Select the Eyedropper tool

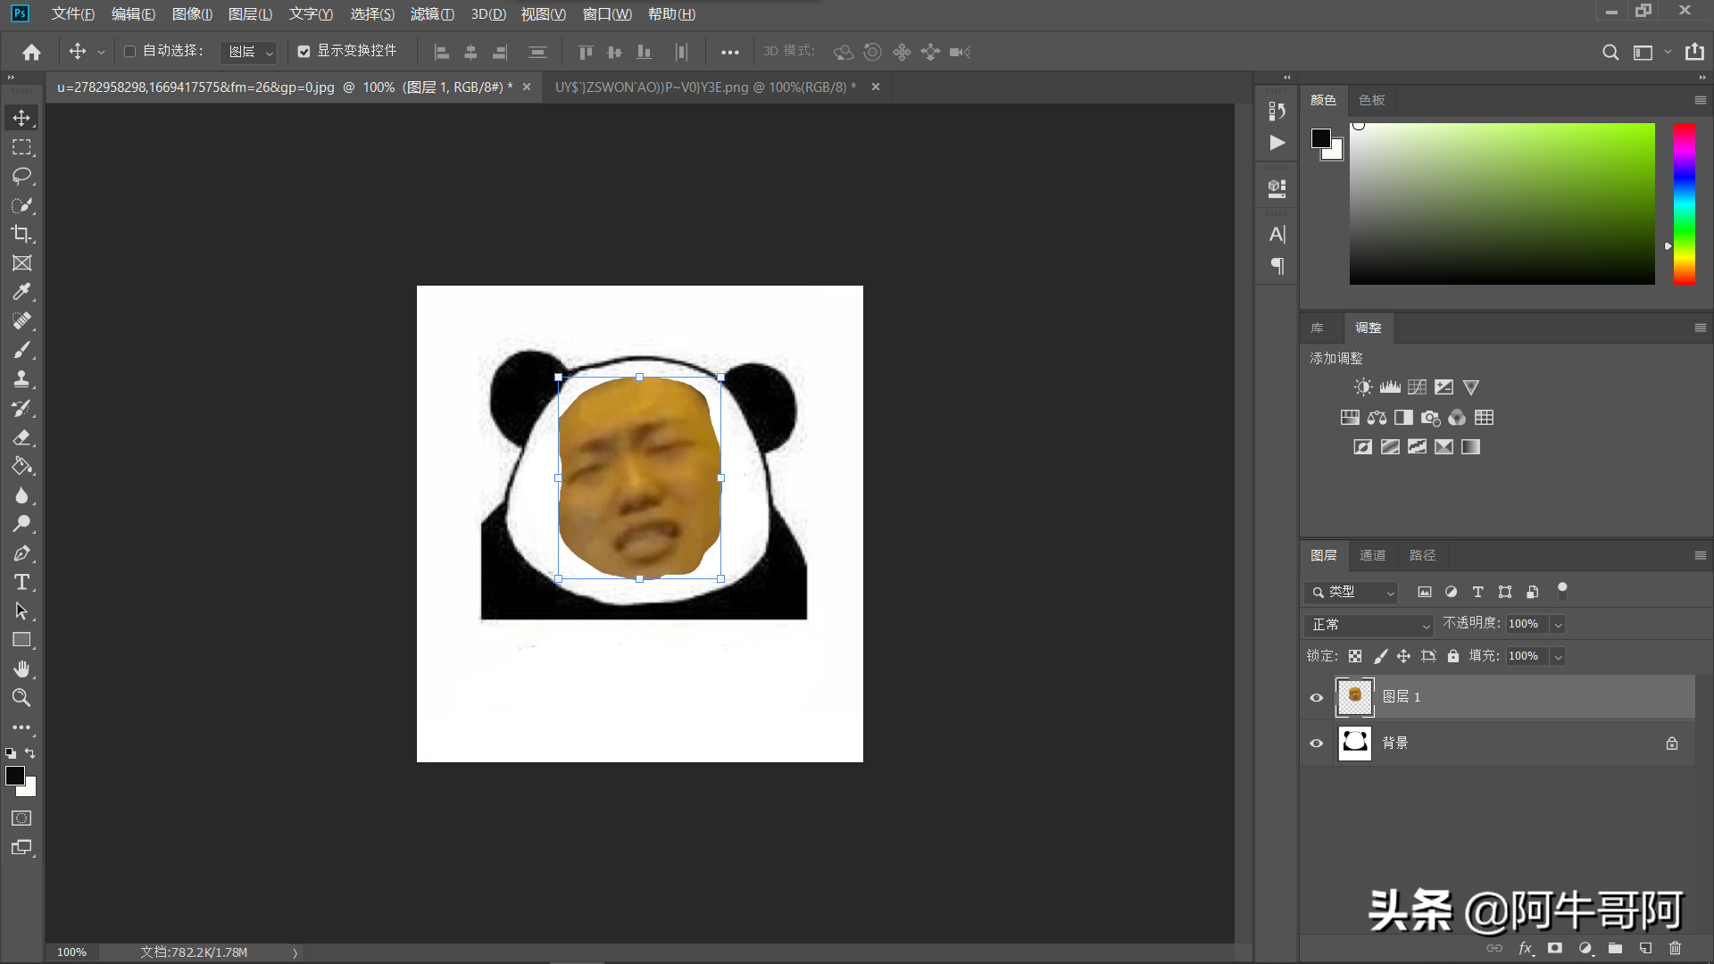click(21, 292)
